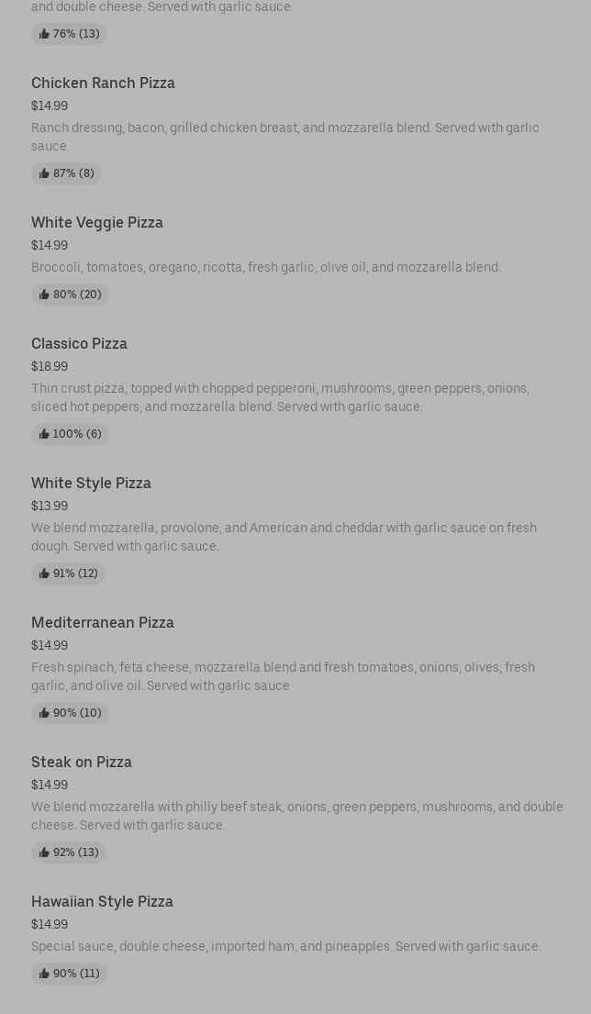Viewport: 591px width, 1014px height.
Task: Click the $13.99 White Style Pizza price
Action: (x=50, y=506)
